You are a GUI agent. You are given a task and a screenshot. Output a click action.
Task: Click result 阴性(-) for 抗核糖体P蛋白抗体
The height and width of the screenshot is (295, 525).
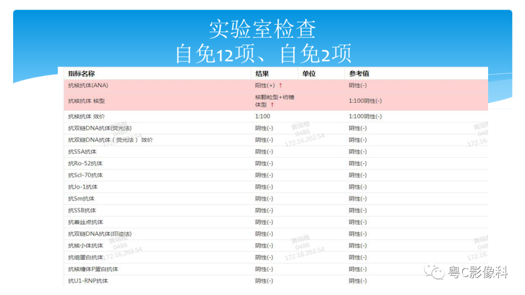point(264,269)
